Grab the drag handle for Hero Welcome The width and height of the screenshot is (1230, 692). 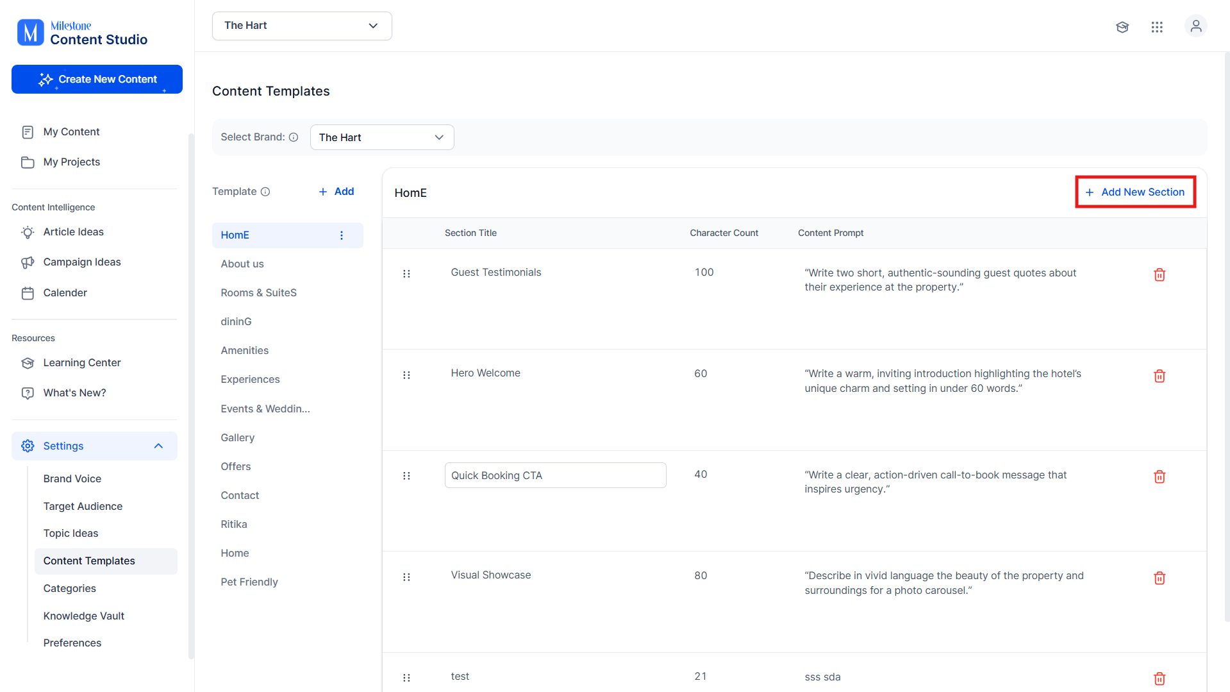pos(406,375)
